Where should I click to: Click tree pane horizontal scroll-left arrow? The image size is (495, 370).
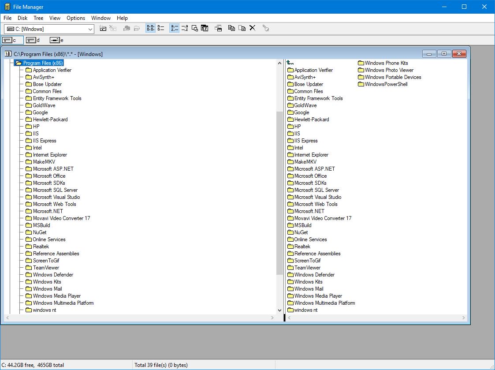7,318
